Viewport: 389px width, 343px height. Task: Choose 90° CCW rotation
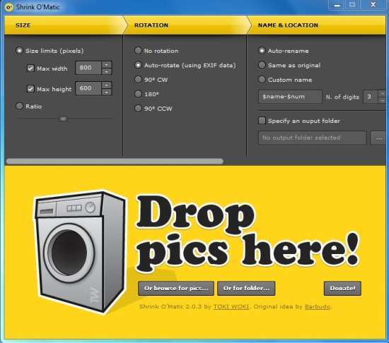point(138,108)
